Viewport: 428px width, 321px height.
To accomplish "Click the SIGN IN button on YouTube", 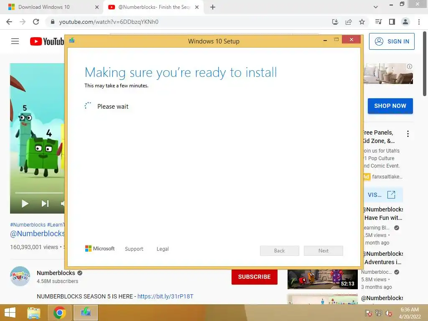I will coord(392,41).
